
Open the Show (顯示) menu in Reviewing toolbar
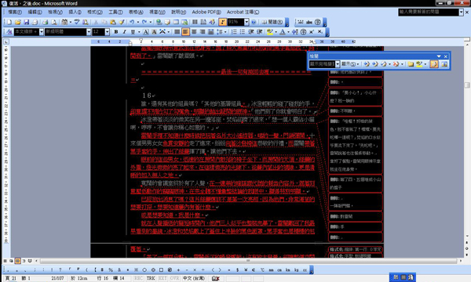pyautogui.click(x=350, y=64)
